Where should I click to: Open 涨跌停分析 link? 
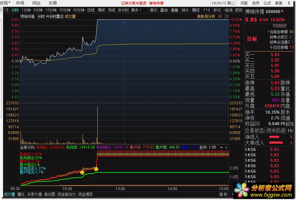(x=206, y=16)
